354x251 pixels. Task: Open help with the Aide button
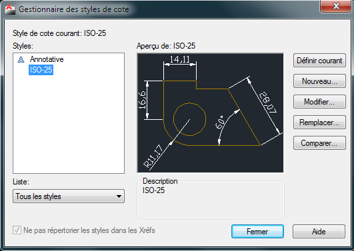tap(319, 232)
